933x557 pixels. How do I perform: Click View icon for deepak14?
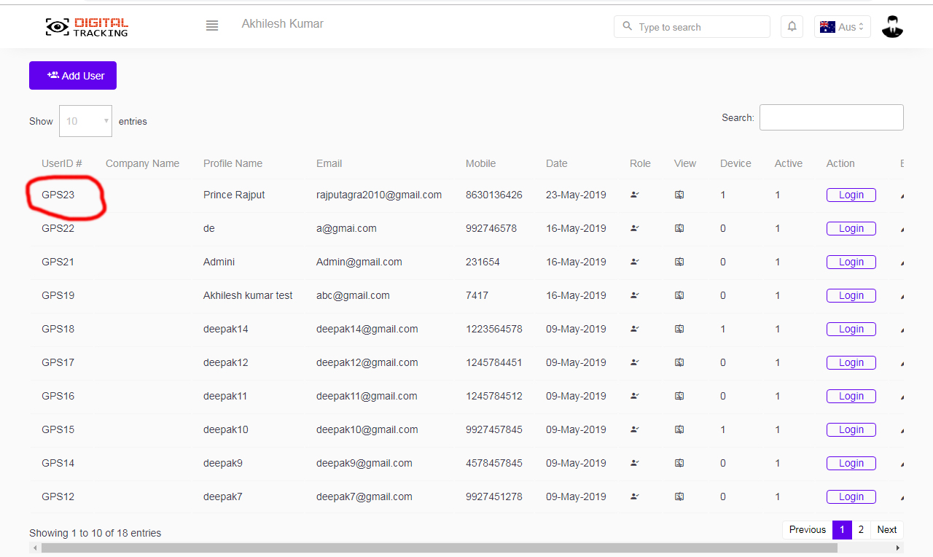point(679,329)
